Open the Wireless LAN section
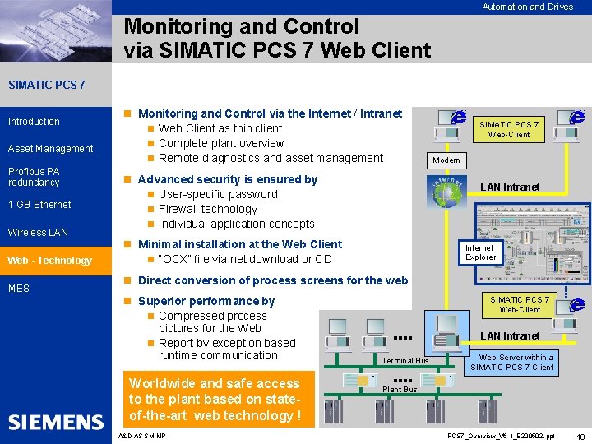 38,233
